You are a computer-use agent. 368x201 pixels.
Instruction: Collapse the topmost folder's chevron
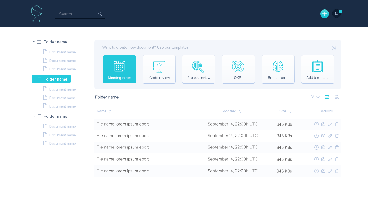click(34, 42)
